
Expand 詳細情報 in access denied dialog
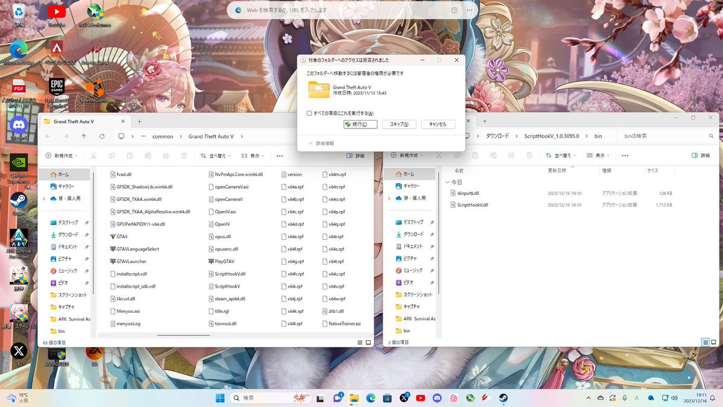tap(322, 144)
